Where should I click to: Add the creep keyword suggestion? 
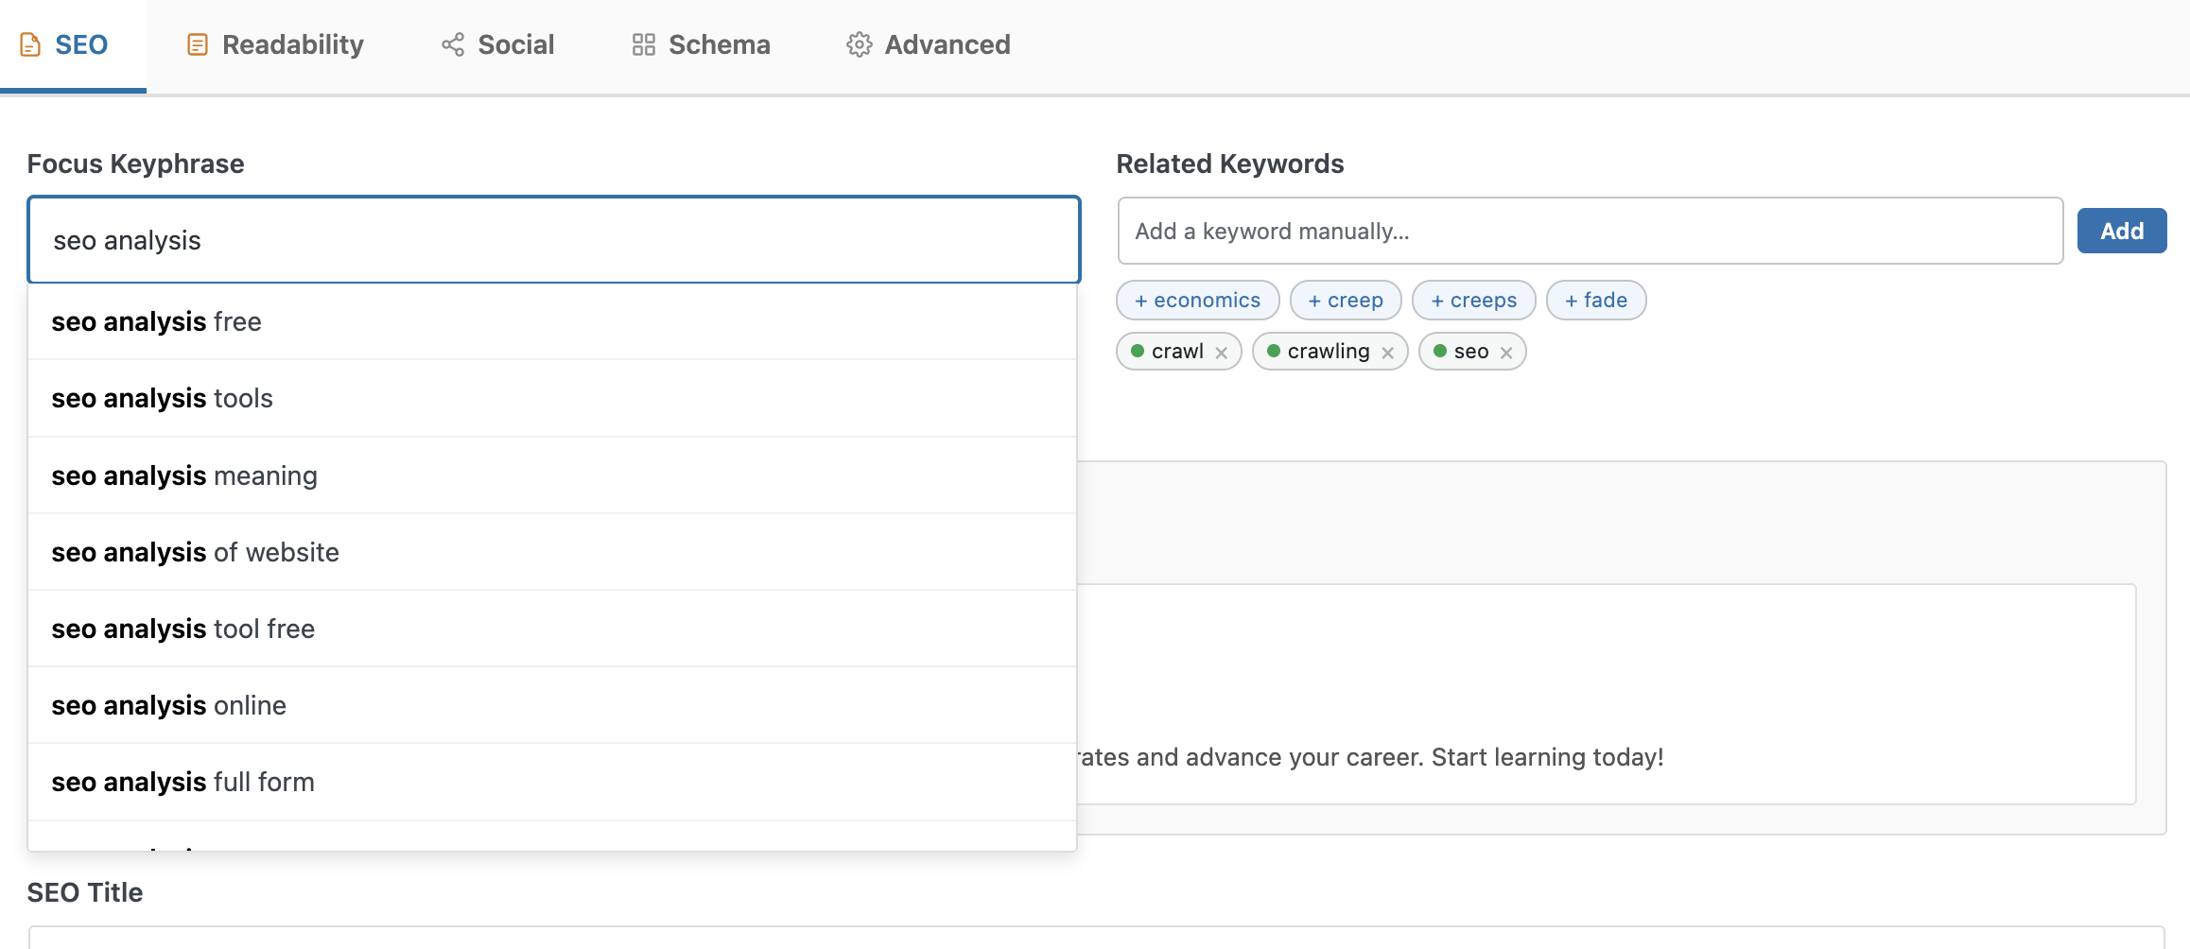click(1346, 300)
